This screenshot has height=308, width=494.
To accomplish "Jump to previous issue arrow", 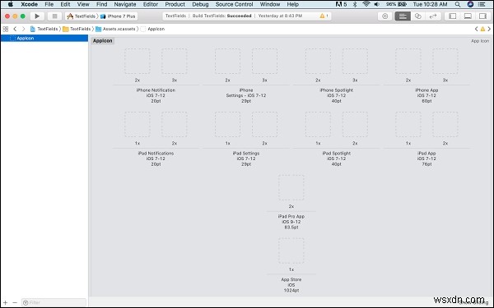I will tap(476, 29).
